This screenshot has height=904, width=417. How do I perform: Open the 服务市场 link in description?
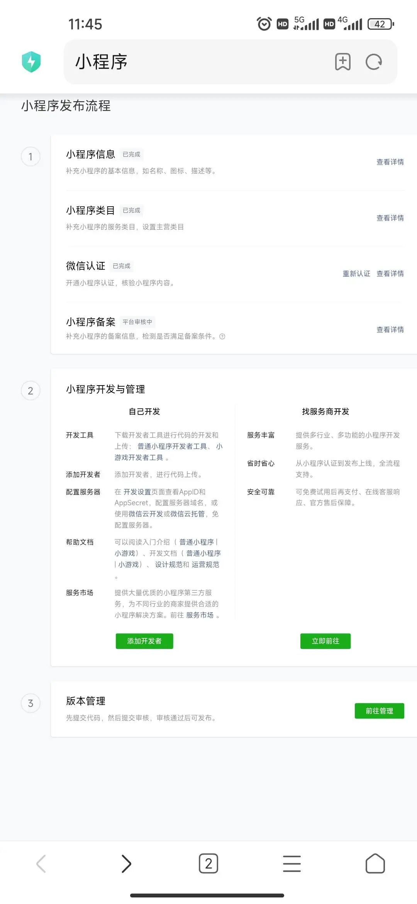[x=200, y=615]
